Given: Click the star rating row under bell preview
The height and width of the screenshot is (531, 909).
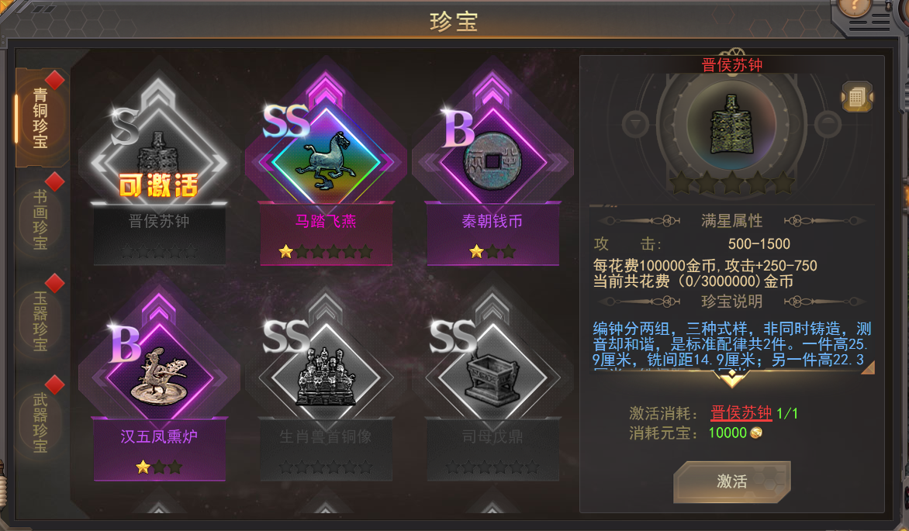Looking at the screenshot, I should click(x=731, y=183).
